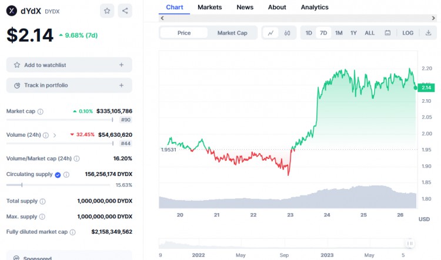Show Volume/Market cap info icon
This screenshot has height=260, width=441.
click(76, 158)
